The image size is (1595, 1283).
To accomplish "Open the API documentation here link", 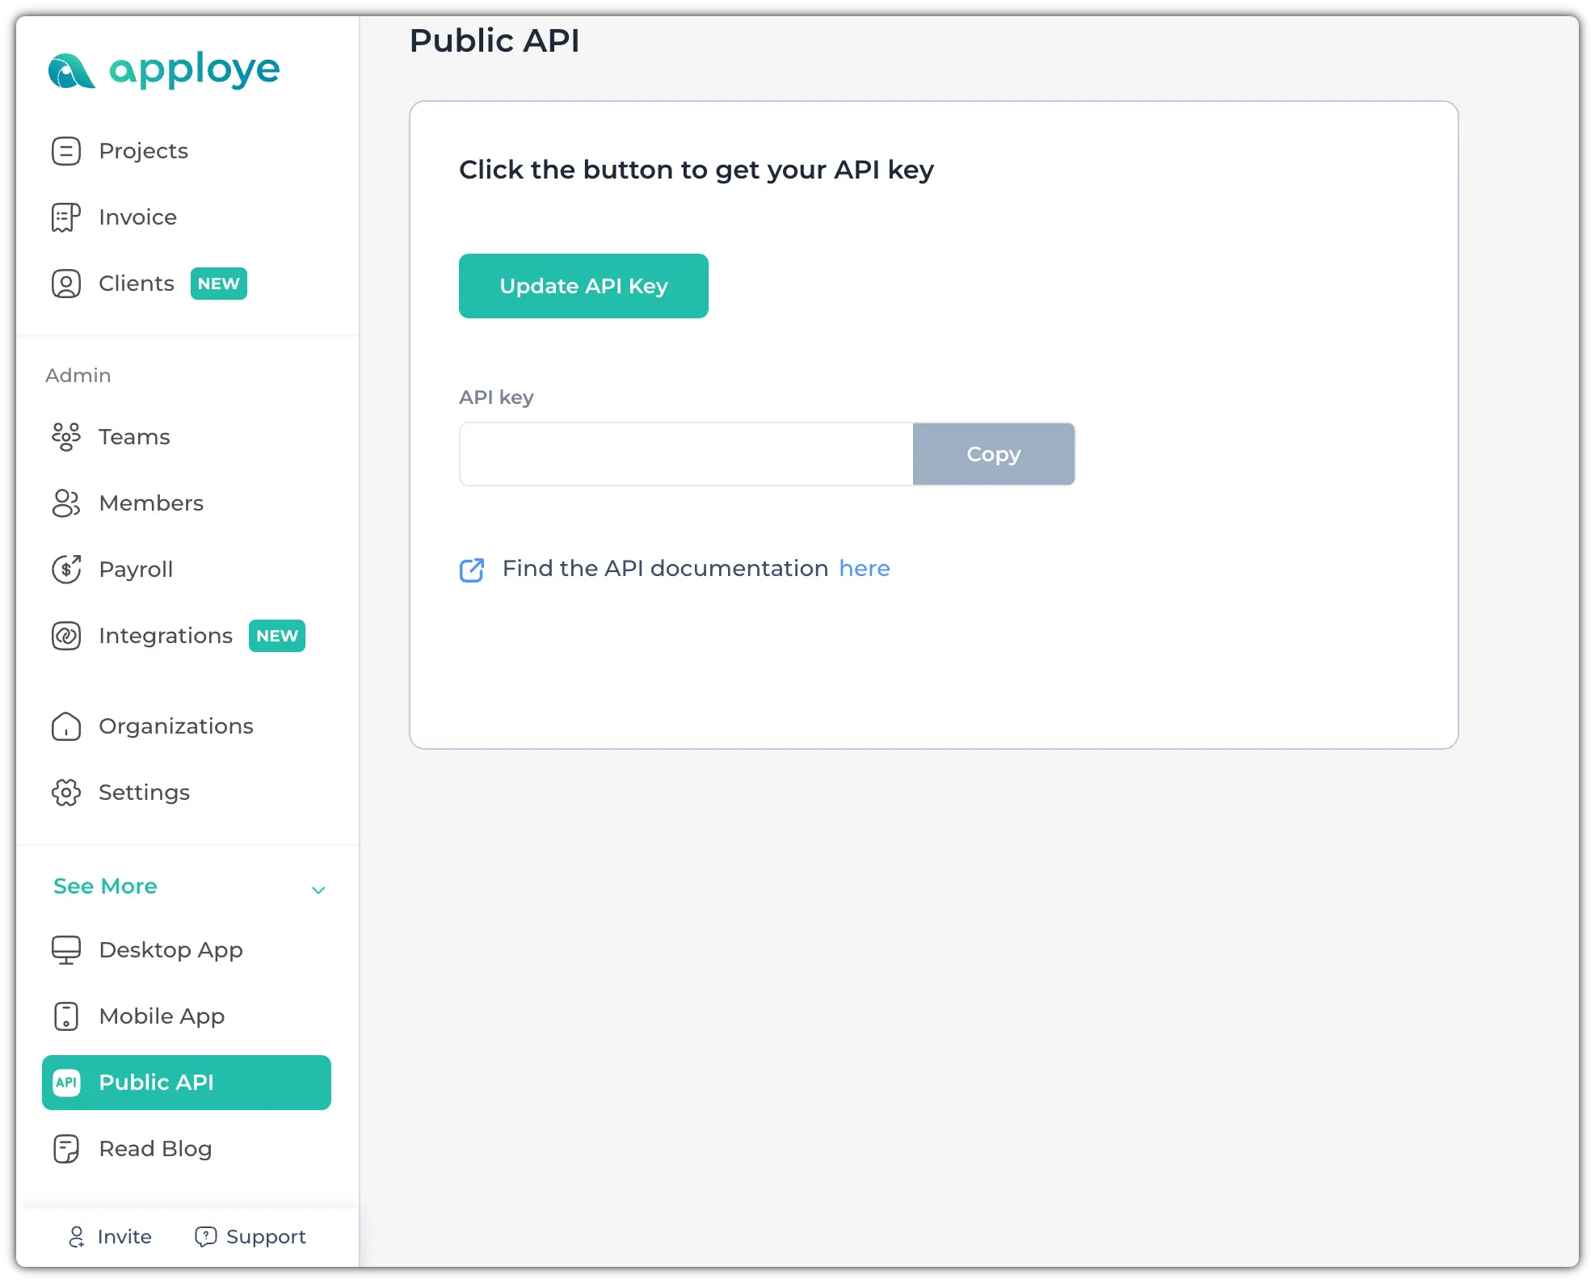I will click(x=864, y=569).
